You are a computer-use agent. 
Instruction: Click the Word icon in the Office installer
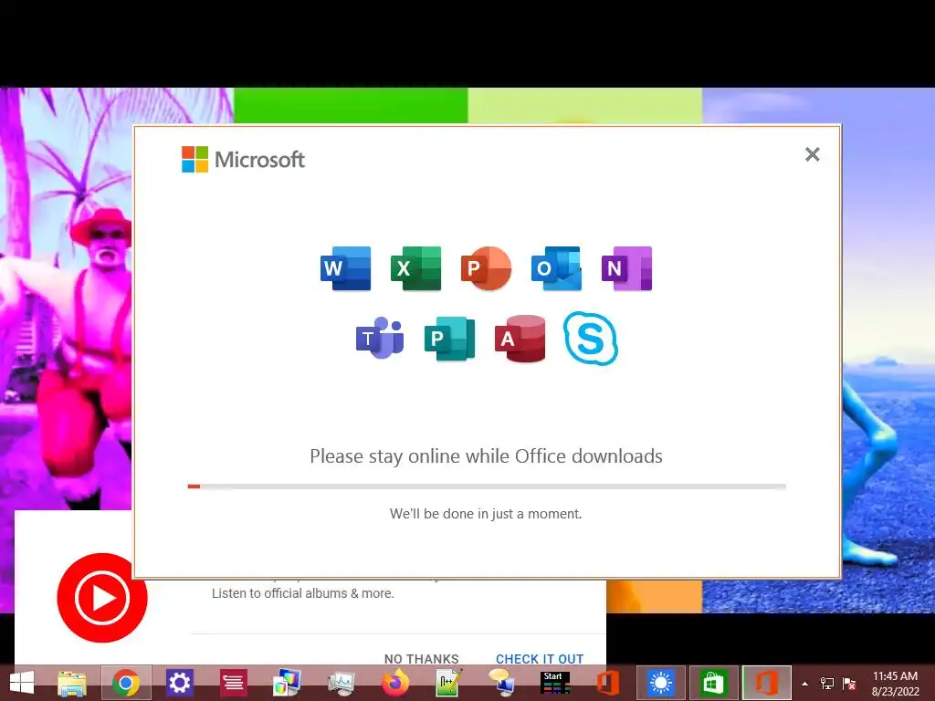click(345, 268)
